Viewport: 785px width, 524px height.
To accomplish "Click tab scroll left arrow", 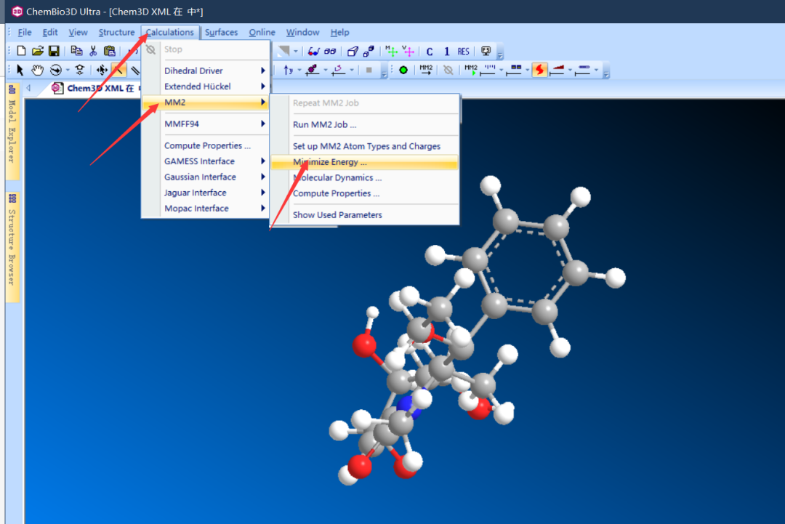I will [28, 88].
